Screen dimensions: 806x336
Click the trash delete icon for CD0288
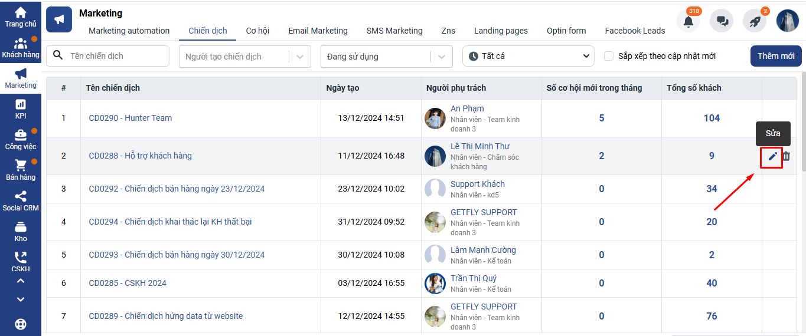[x=787, y=156]
